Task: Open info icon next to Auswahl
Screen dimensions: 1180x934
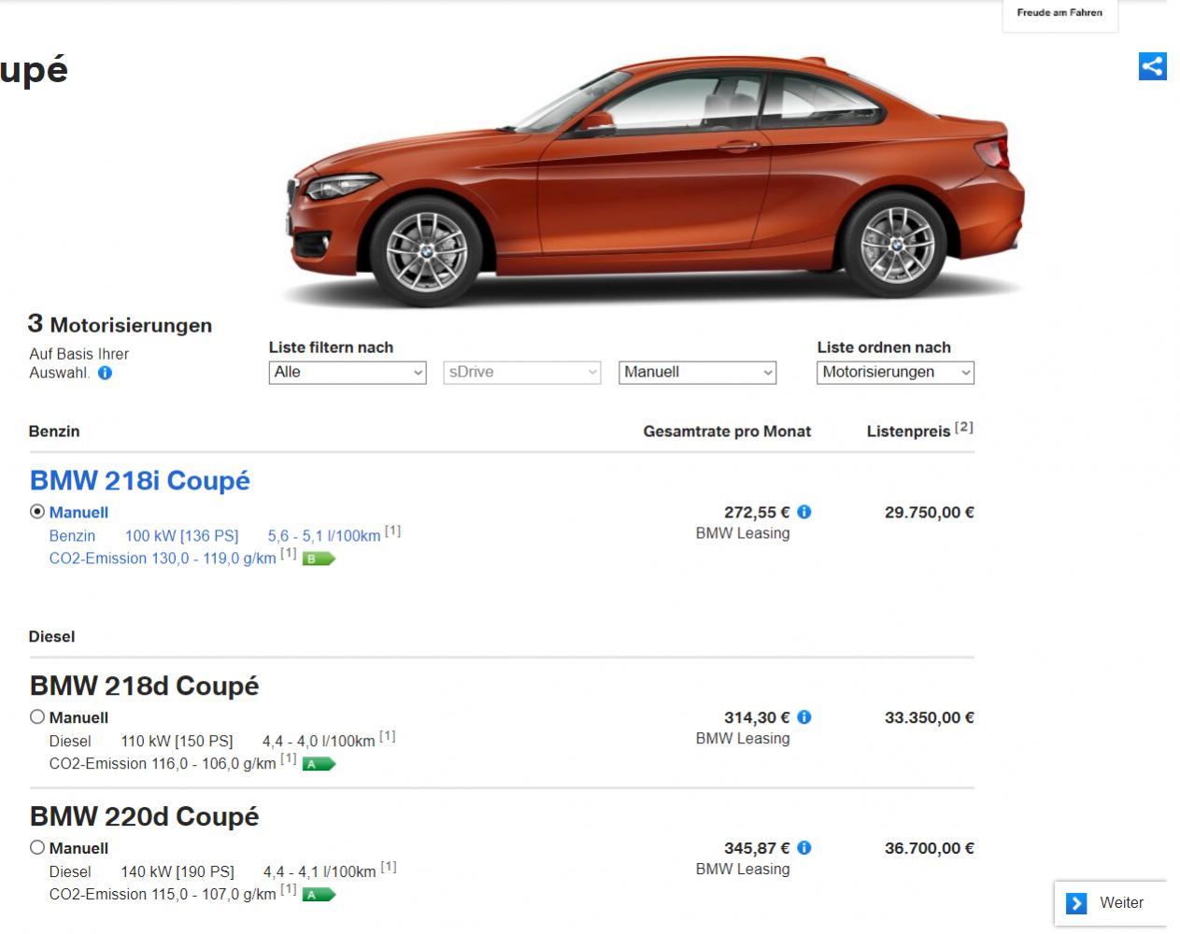Action: pyautogui.click(x=105, y=373)
